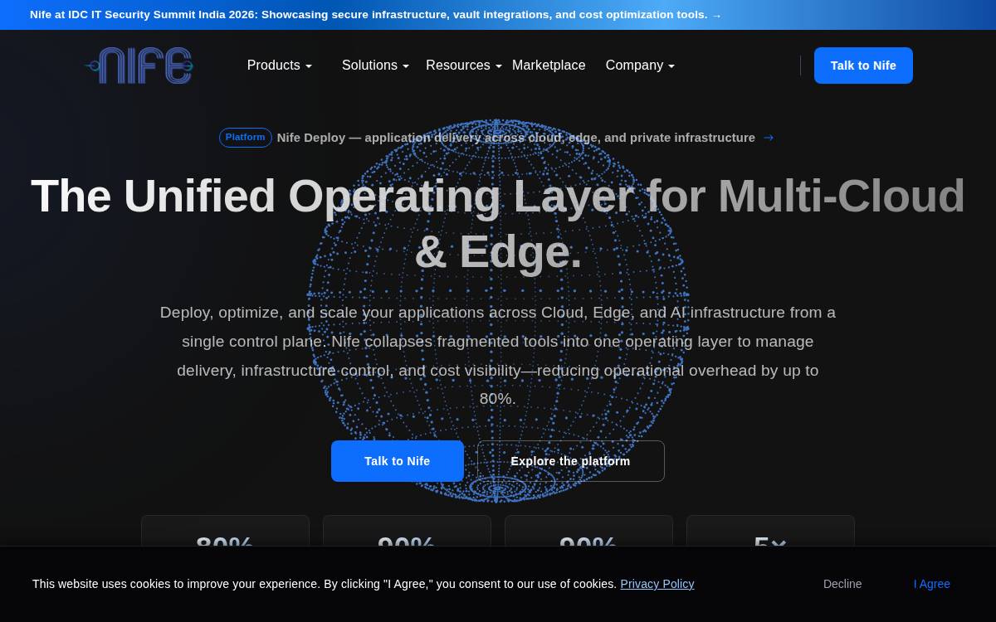
Task: Open the Products dropdown menu
Action: [280, 66]
